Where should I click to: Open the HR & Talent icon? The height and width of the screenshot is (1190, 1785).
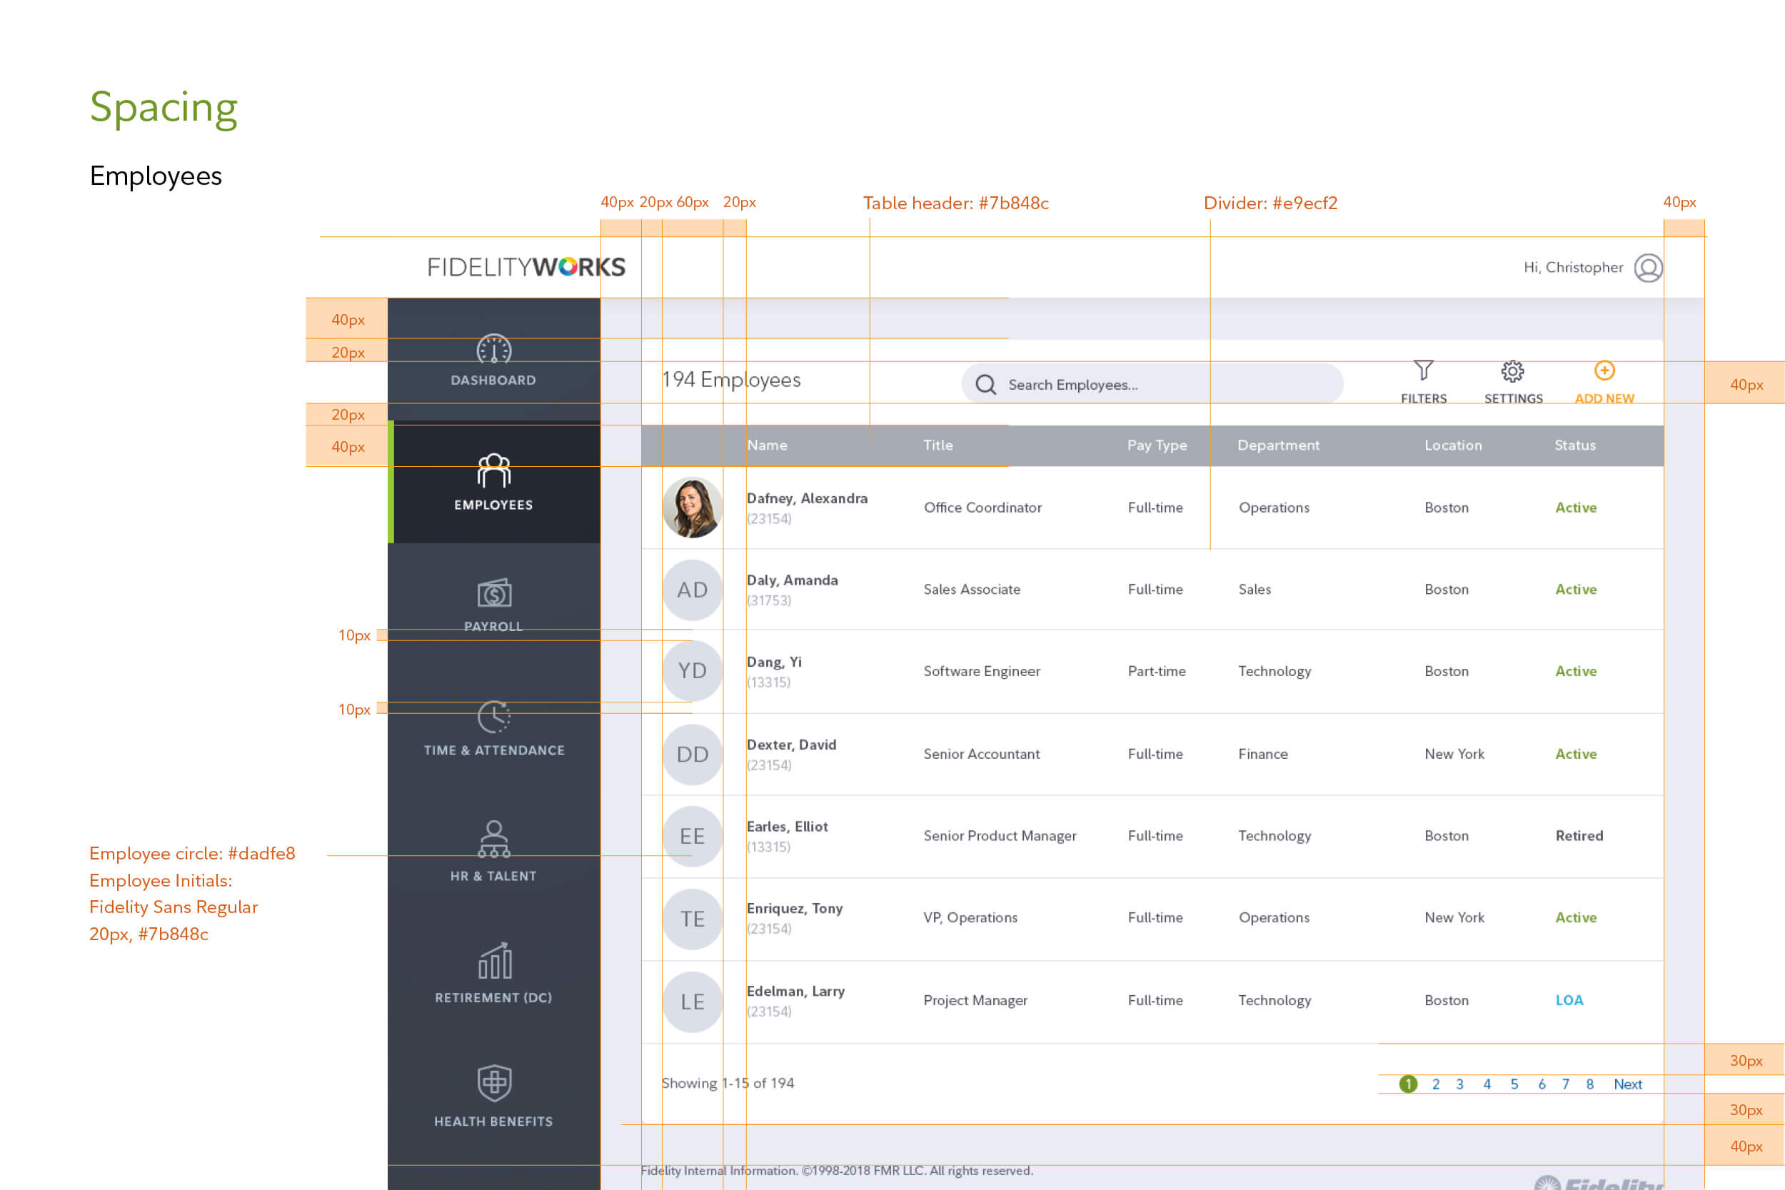pos(494,839)
